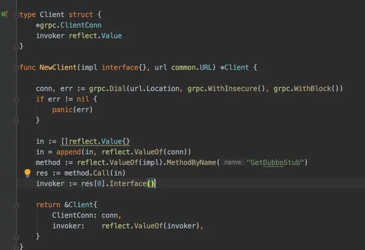
Task: Click the NewClient function name
Action: click(x=58, y=67)
